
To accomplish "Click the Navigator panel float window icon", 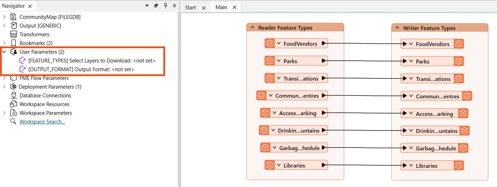I will (x=156, y=6).
